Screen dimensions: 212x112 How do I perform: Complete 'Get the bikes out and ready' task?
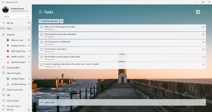click(42, 57)
